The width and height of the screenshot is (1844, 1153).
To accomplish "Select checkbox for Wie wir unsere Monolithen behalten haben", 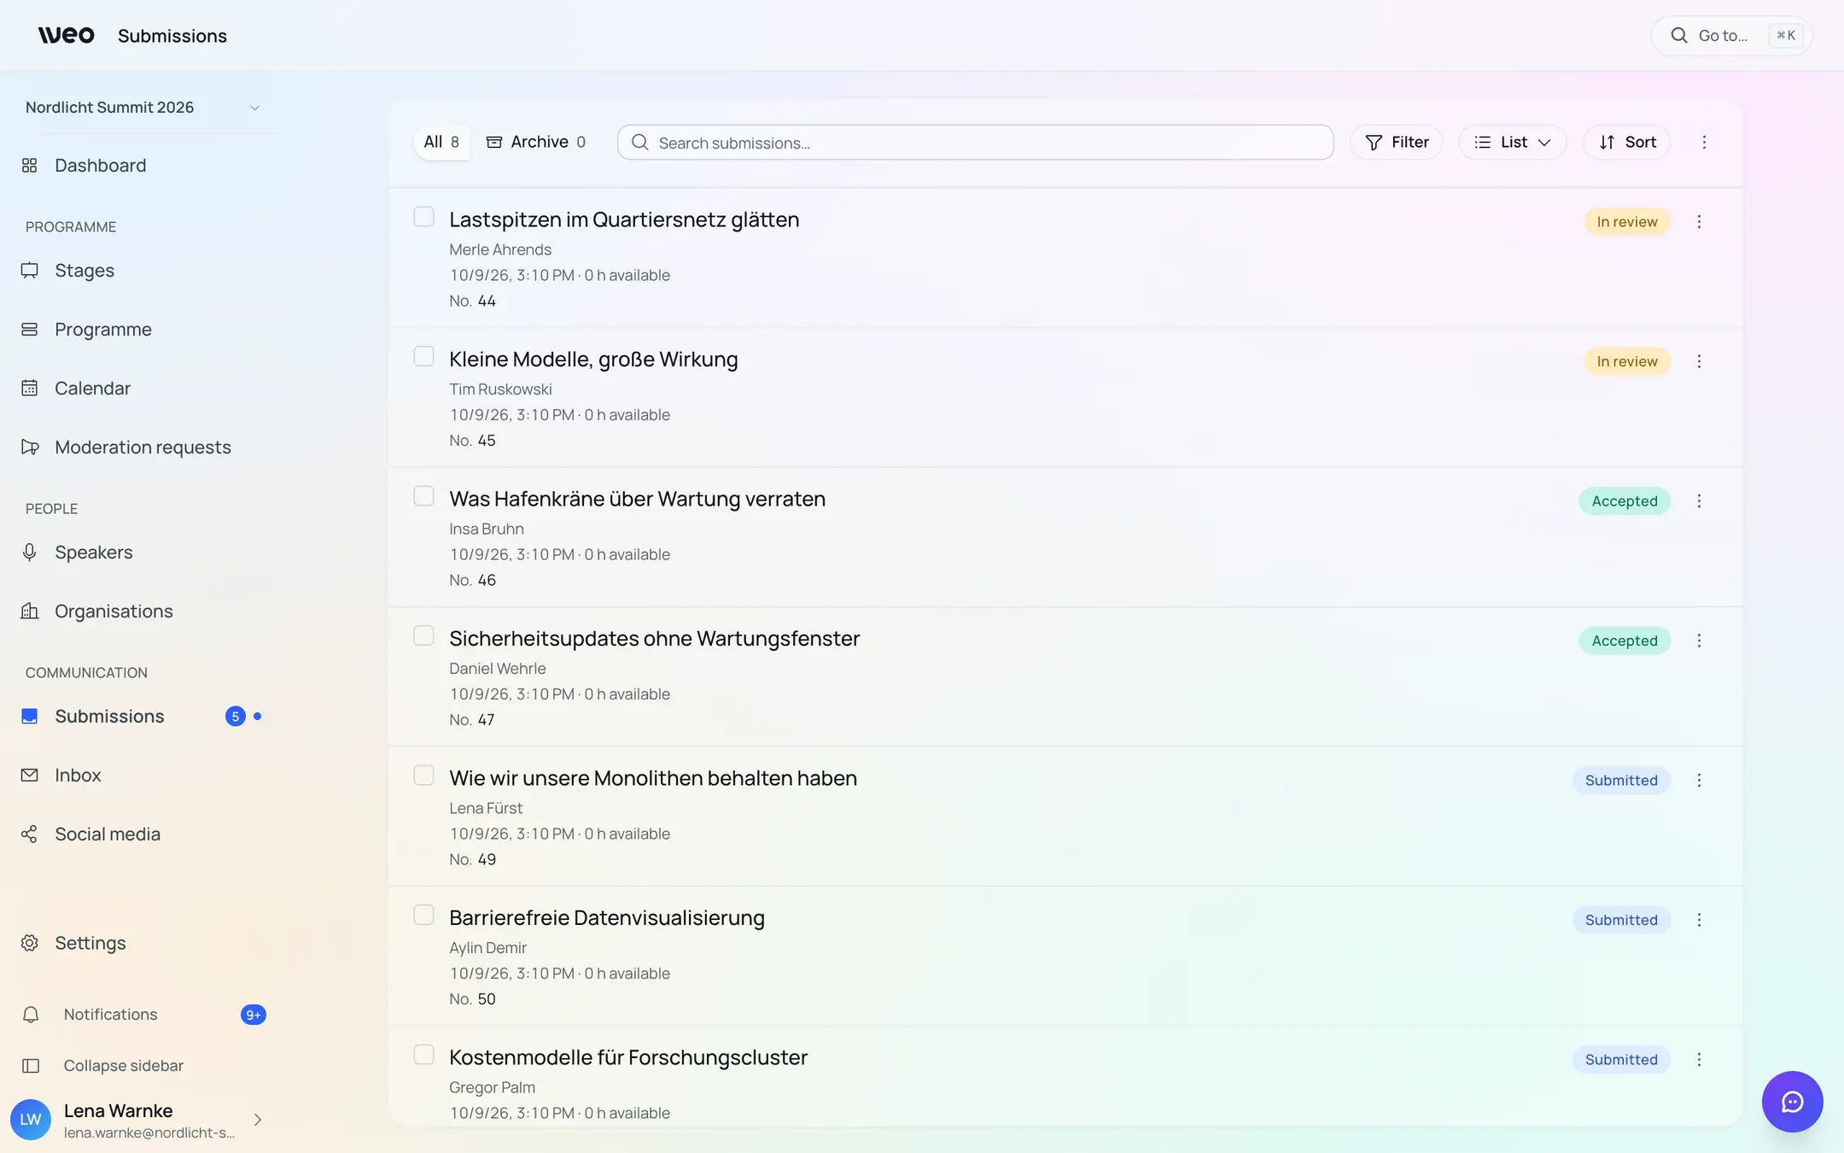I will [423, 775].
